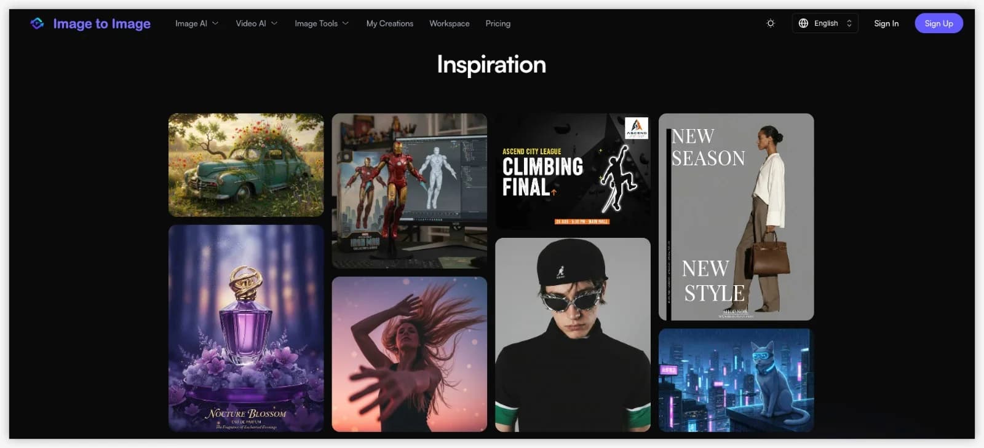
Task: Open the woman with flowing hair sunset image
Action: 410,354
